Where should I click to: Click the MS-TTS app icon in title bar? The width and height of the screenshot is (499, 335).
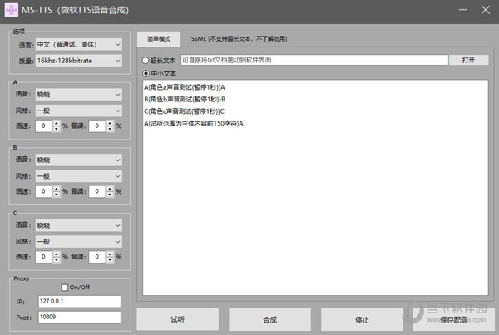coord(11,12)
